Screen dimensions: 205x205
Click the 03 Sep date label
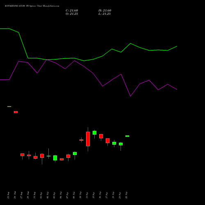[x=54, y=195]
